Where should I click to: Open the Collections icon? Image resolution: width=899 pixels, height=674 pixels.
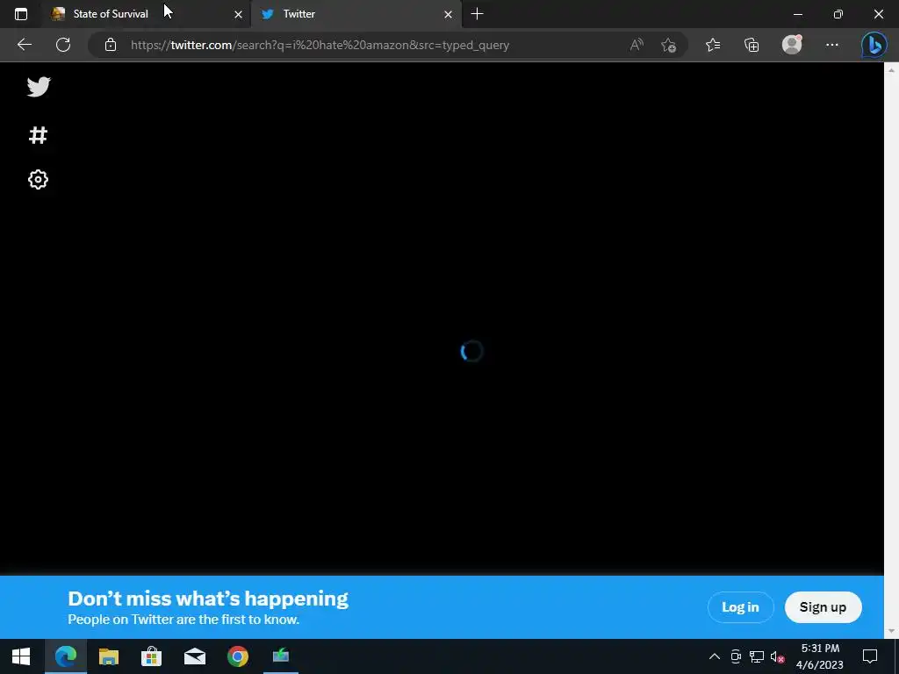(x=752, y=45)
